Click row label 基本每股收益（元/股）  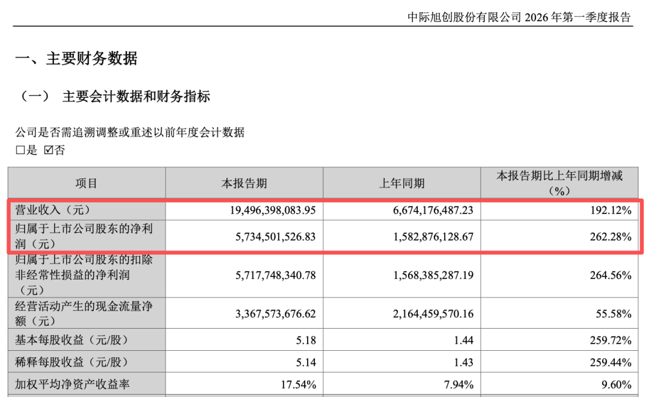coord(73,340)
